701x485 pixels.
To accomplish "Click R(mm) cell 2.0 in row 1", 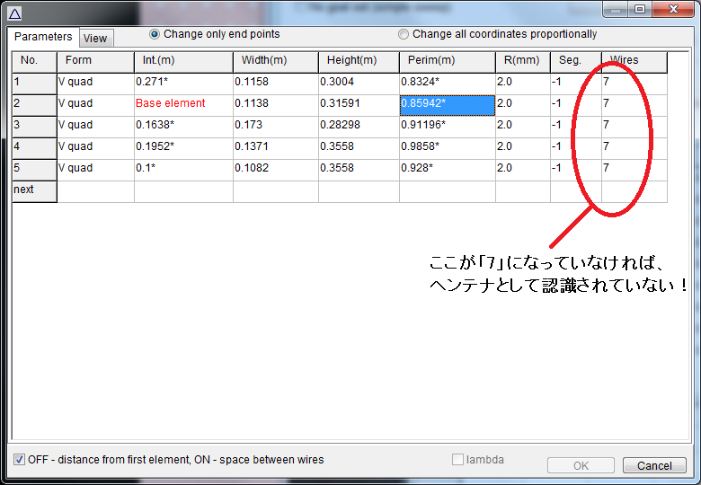I will click(x=523, y=84).
